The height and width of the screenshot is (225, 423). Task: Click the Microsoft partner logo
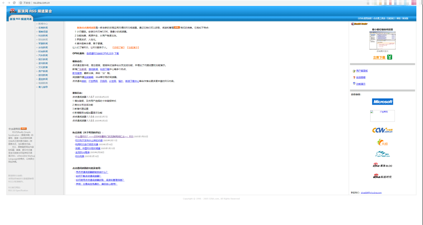click(x=382, y=101)
